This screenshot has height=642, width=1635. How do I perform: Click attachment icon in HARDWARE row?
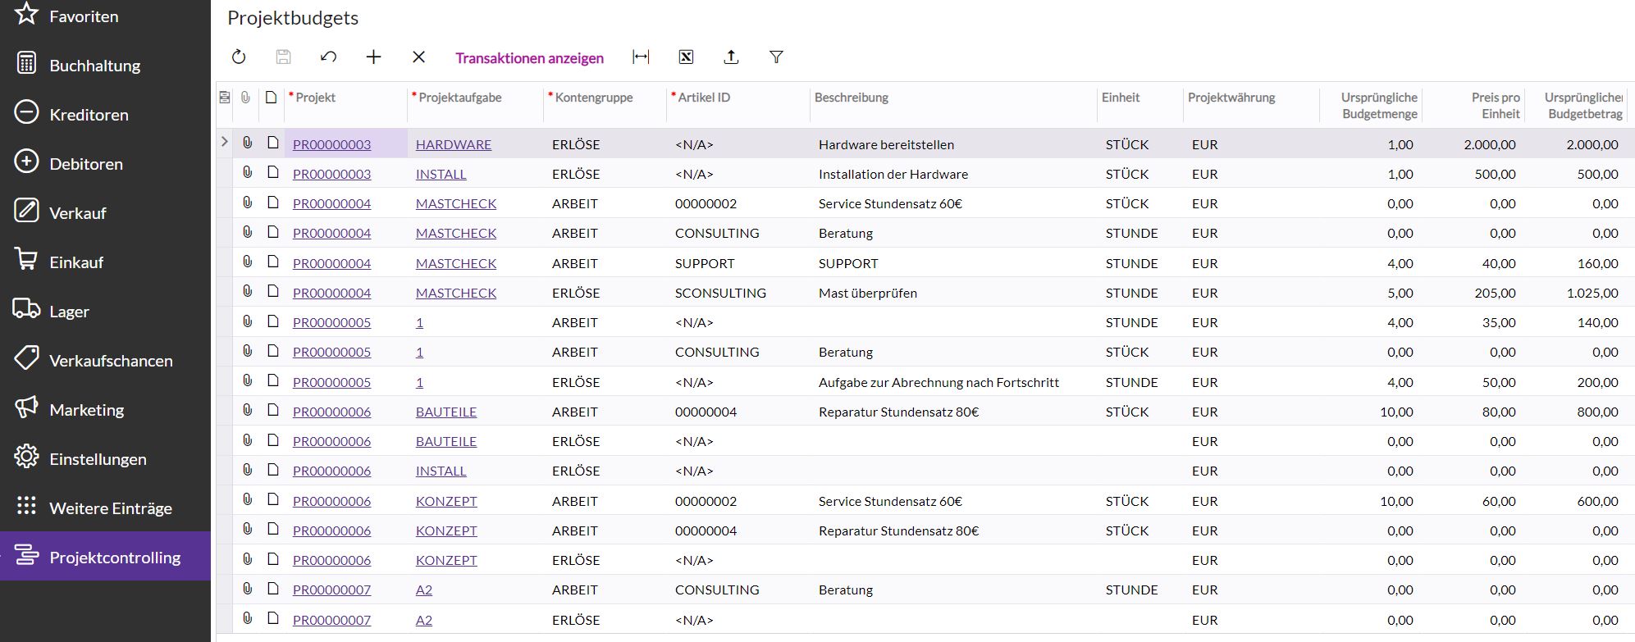(247, 143)
